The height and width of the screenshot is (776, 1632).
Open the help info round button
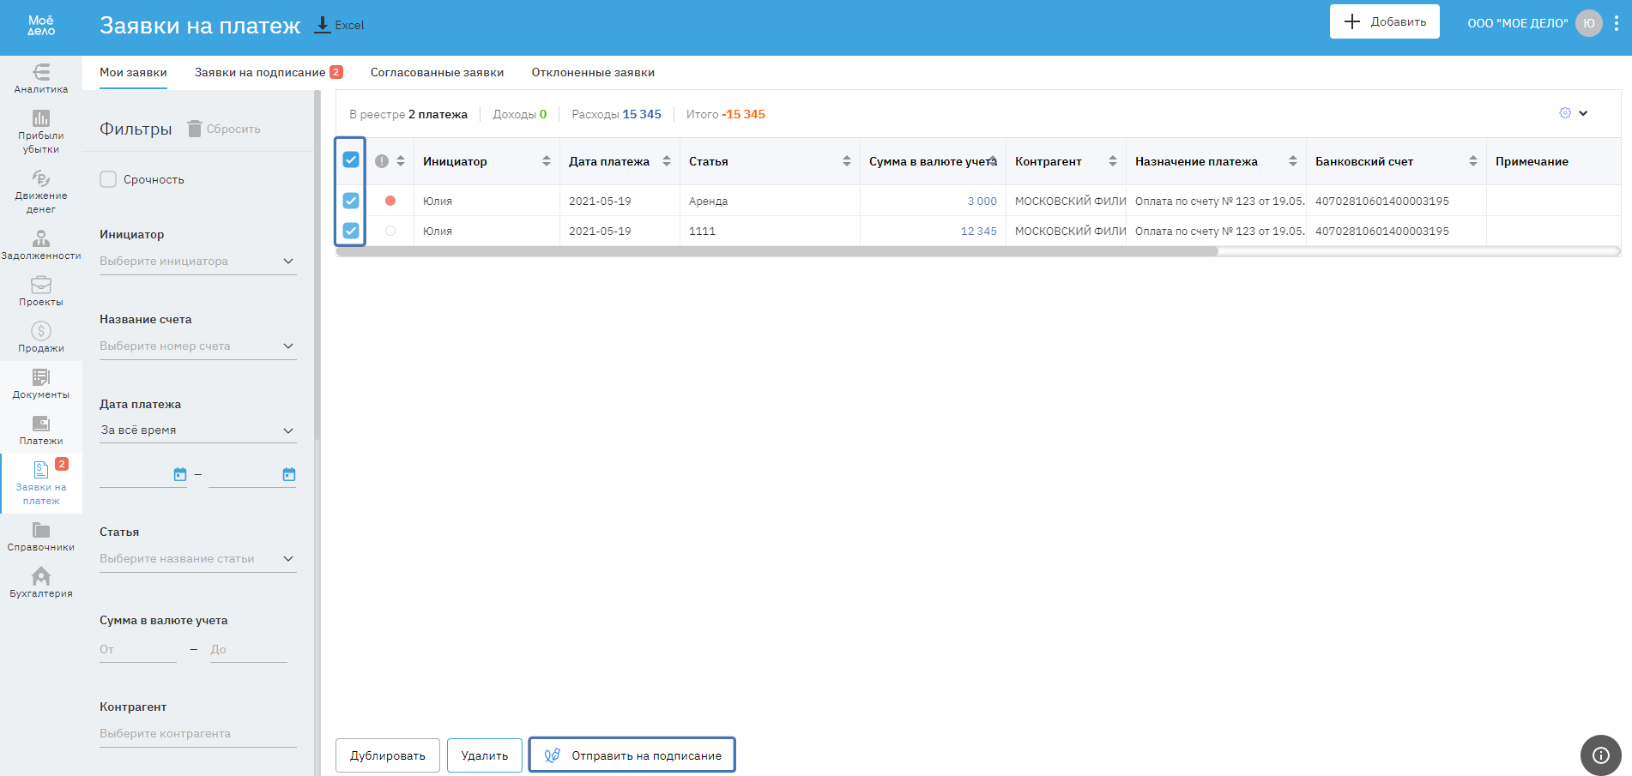click(x=1600, y=755)
